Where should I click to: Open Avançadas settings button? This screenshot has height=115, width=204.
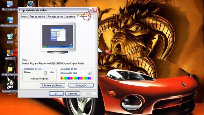(81, 85)
